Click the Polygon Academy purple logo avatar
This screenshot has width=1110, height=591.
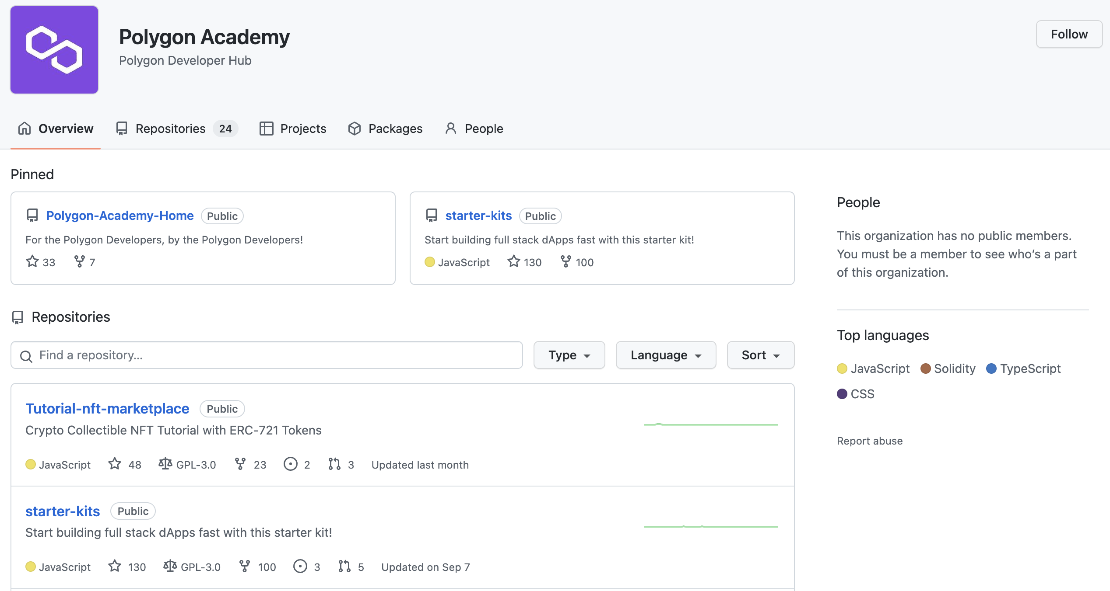tap(54, 50)
